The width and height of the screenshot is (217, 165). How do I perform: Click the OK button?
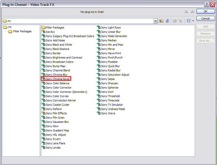[206, 11]
